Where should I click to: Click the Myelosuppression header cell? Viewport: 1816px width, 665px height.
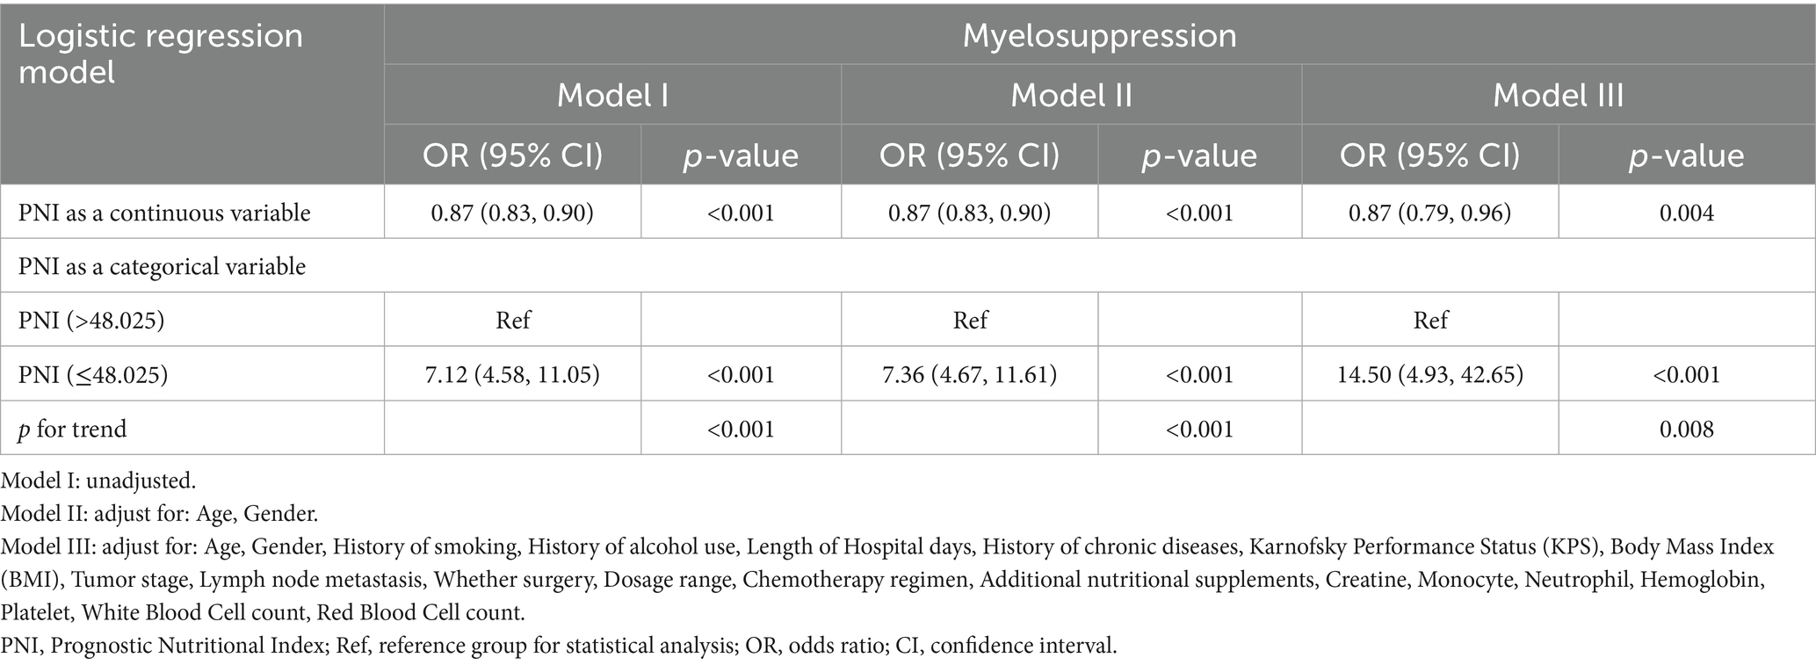(1099, 36)
